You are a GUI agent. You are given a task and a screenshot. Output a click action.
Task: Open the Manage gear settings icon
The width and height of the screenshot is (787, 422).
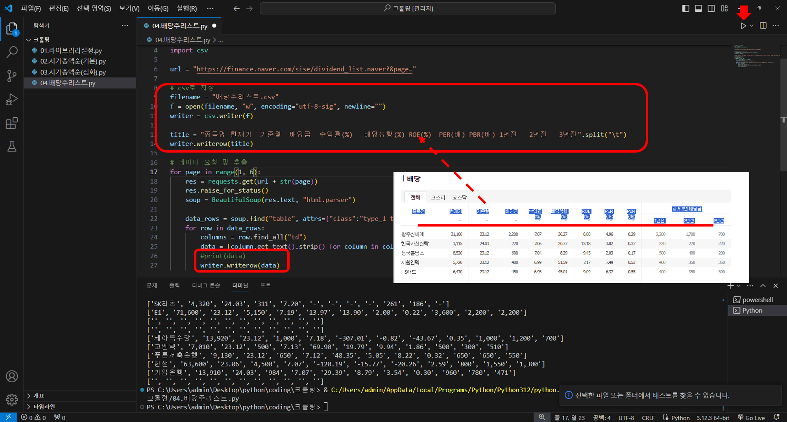pos(12,400)
